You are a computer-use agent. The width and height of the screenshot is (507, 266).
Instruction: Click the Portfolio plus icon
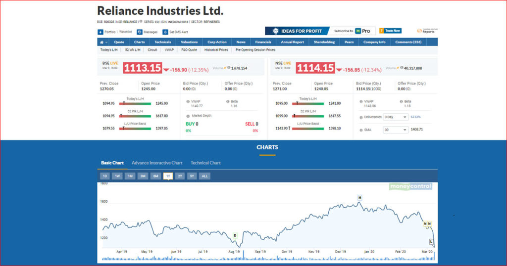point(100,32)
